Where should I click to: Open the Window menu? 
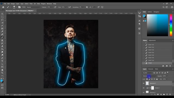pos(49,4)
